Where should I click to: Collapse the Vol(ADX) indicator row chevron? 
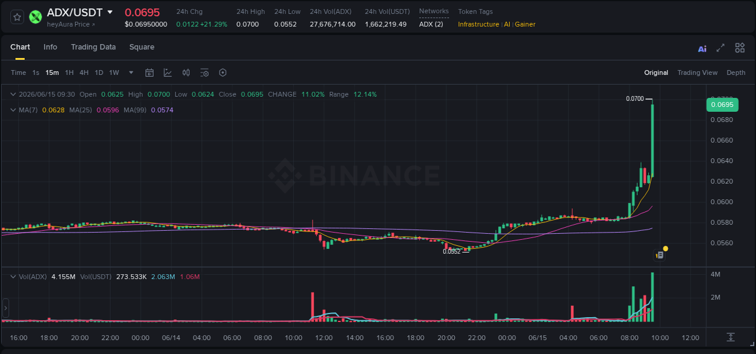pos(13,277)
